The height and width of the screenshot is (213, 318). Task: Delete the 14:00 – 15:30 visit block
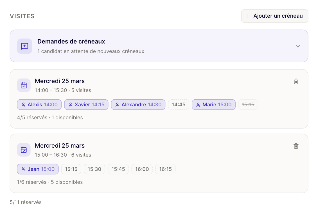pos(296,81)
